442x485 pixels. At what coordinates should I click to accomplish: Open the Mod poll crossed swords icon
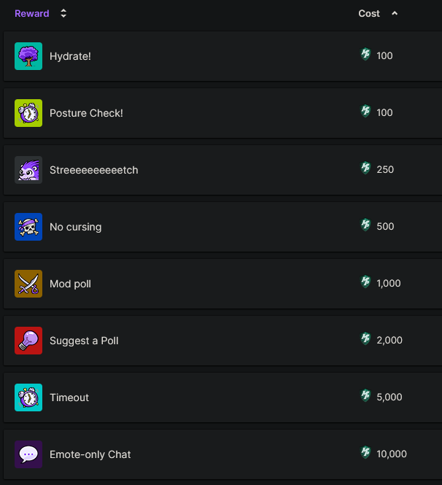[28, 284]
